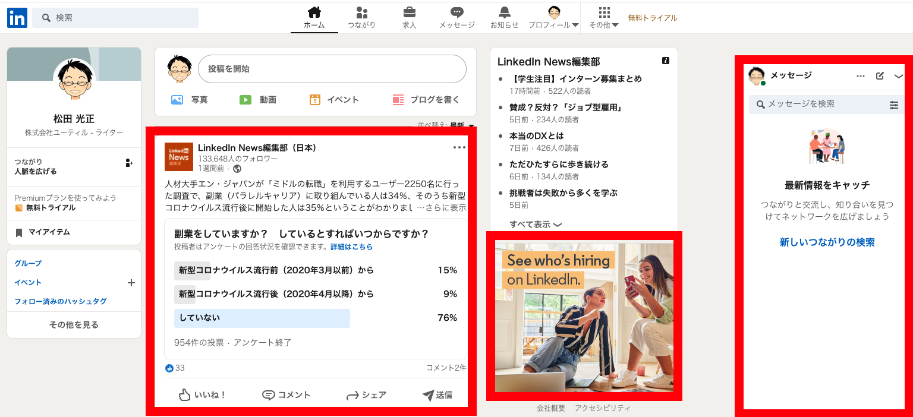Click the plus icon next to イベント
913x417 pixels.
tap(131, 283)
